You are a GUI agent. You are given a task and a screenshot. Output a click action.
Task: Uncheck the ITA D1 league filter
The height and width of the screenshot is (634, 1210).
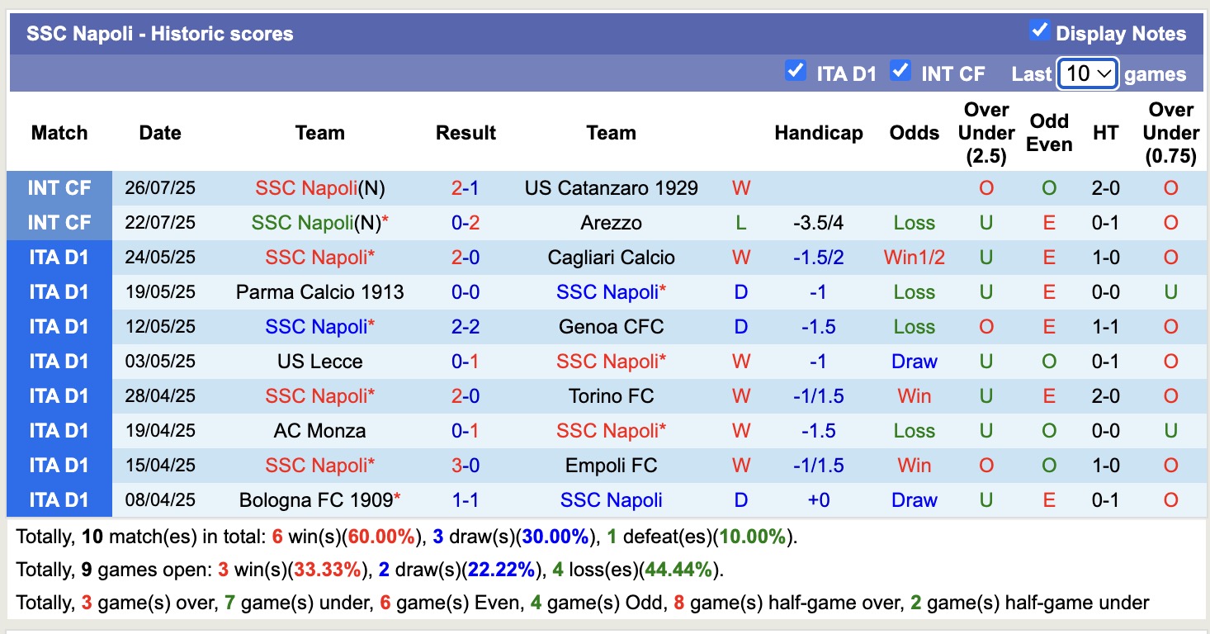coord(796,72)
